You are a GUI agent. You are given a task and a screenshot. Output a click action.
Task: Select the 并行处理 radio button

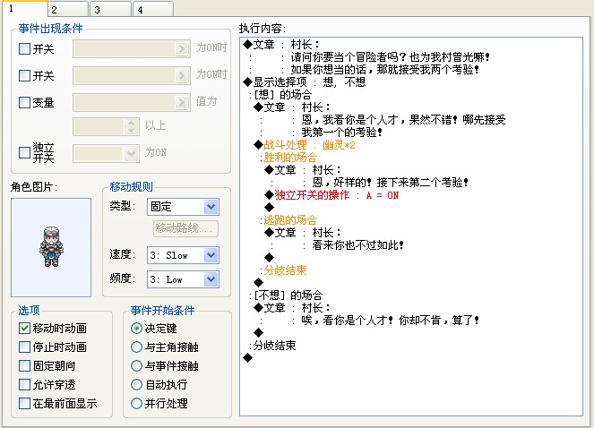point(136,403)
